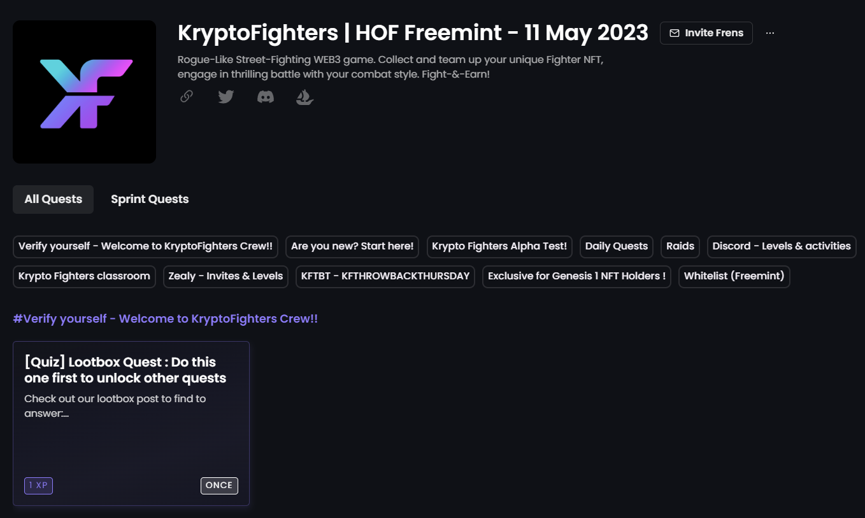Open the project website link icon
The height and width of the screenshot is (518, 865).
click(186, 97)
